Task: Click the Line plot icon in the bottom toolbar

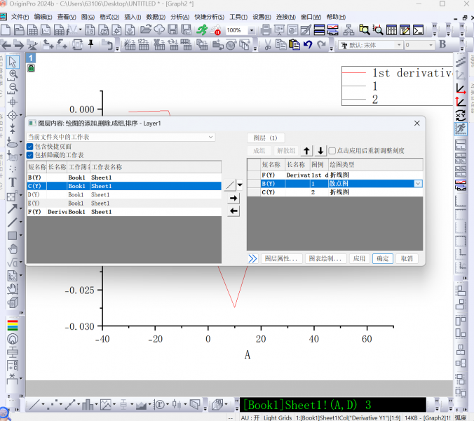Action: point(33,405)
